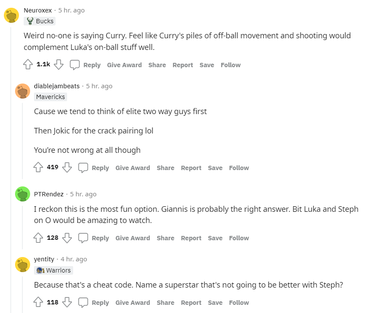Open the Report options for PTRendez's comment
Screen dimensions: 370x313
click(191, 238)
